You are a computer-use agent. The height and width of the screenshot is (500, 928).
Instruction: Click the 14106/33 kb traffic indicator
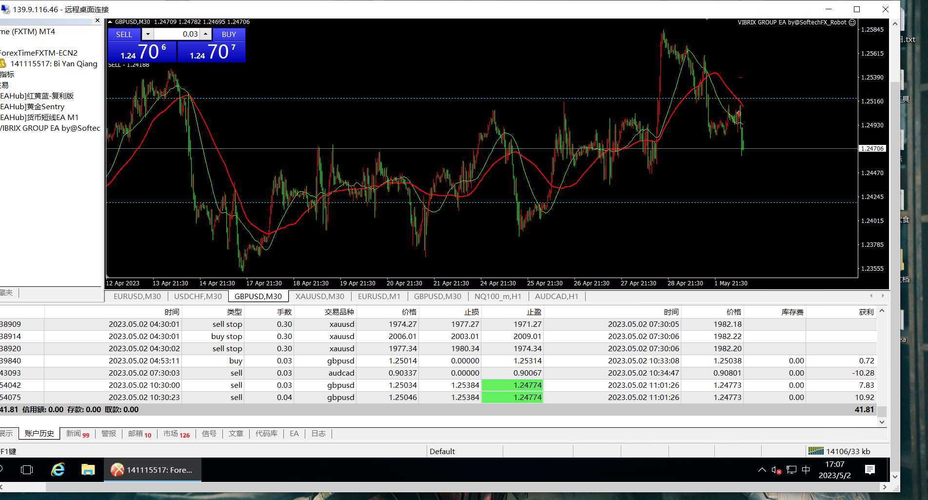coord(848,451)
